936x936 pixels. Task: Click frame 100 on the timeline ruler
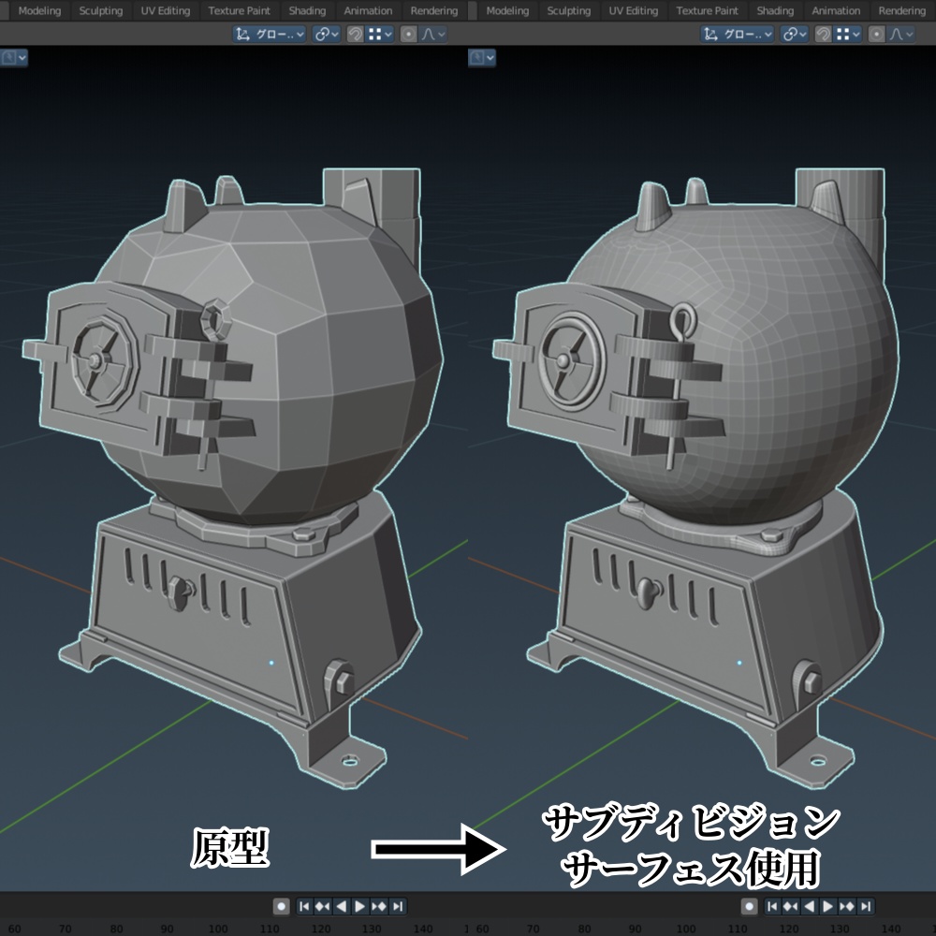(216, 927)
